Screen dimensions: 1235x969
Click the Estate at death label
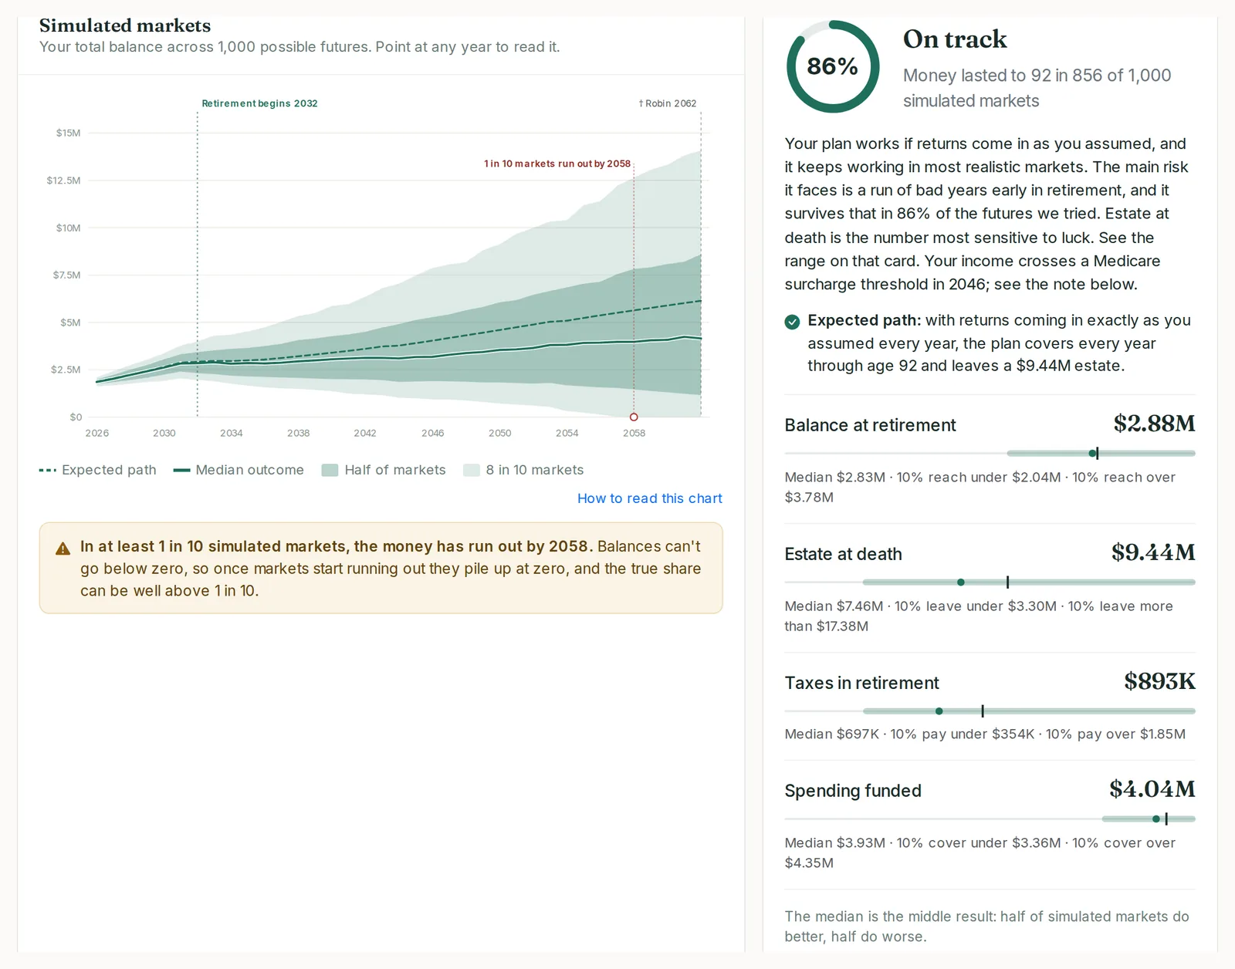click(x=843, y=554)
